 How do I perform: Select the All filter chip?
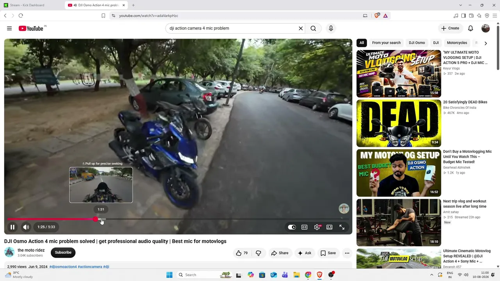click(x=362, y=43)
